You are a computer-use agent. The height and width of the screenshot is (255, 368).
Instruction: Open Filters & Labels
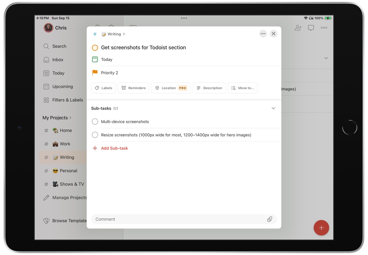pos(63,100)
